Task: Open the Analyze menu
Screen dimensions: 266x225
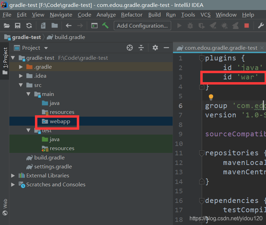Action: pos(106,15)
